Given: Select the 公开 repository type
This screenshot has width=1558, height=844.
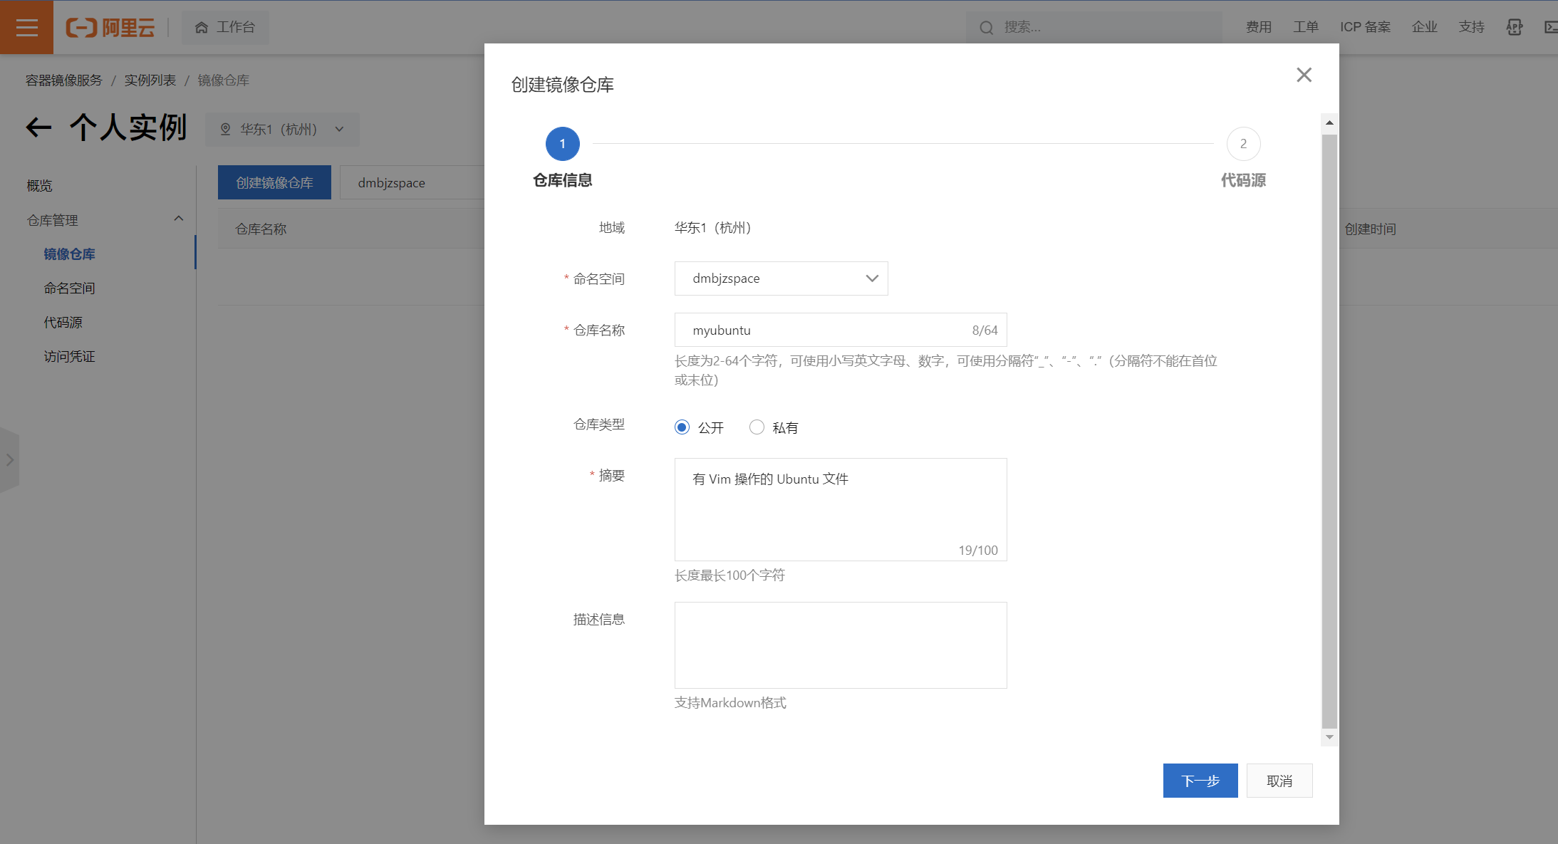Looking at the screenshot, I should (x=682, y=427).
